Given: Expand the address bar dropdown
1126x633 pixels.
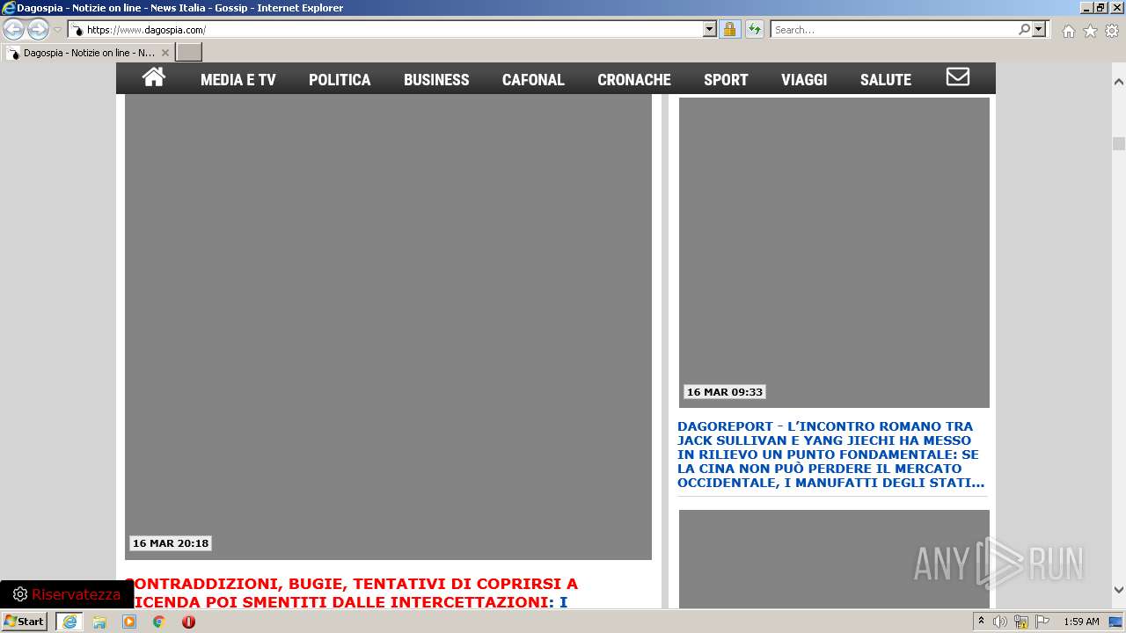Looking at the screenshot, I should 710,29.
